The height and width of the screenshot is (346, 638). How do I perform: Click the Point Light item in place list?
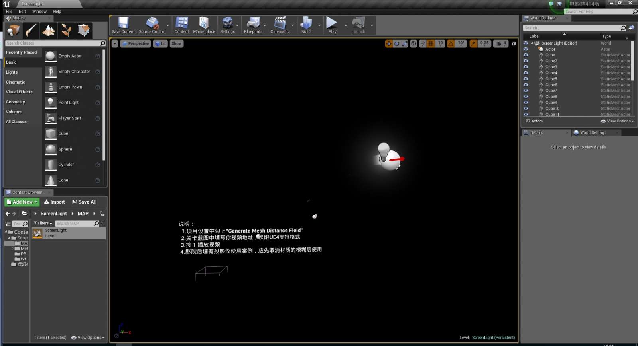tap(73, 103)
